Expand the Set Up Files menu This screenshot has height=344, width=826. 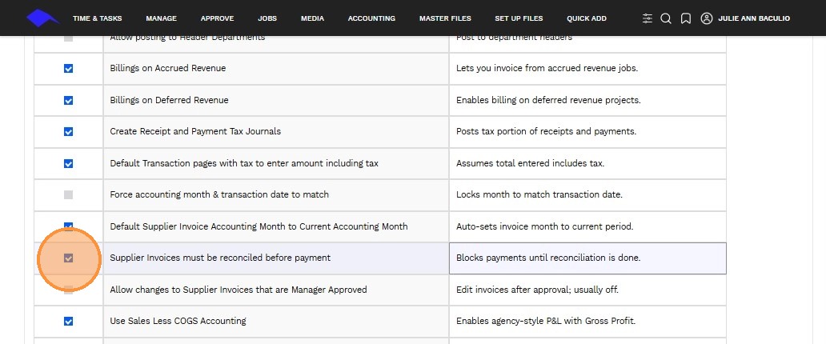(519, 18)
